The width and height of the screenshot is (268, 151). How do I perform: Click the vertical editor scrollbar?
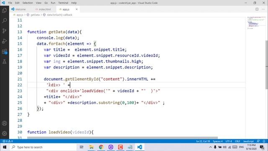pyautogui.click(x=267, y=65)
